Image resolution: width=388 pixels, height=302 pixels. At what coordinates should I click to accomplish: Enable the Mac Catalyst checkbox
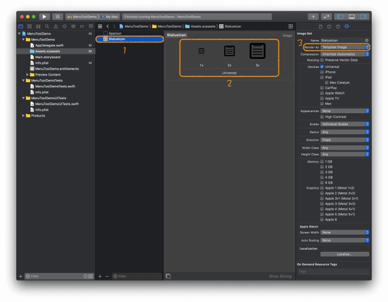tap(327, 83)
